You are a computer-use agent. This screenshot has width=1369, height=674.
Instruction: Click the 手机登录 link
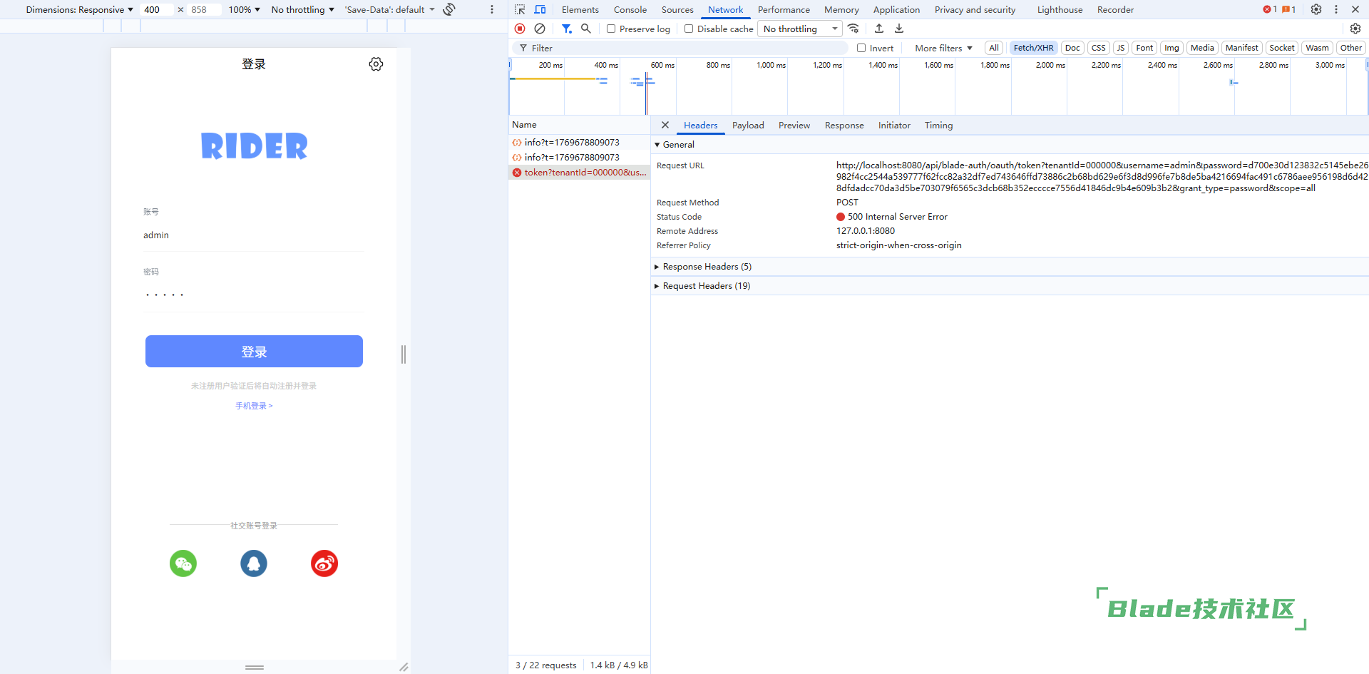point(254,406)
